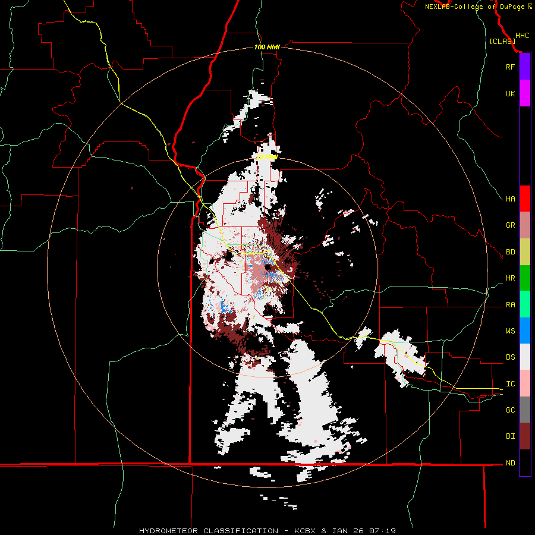
Task: Select the gray GC legend swatch
Action: [525, 410]
